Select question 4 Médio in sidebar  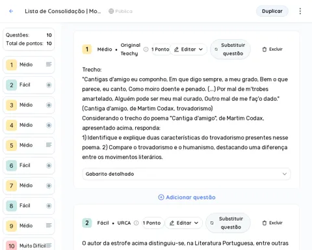(x=29, y=125)
